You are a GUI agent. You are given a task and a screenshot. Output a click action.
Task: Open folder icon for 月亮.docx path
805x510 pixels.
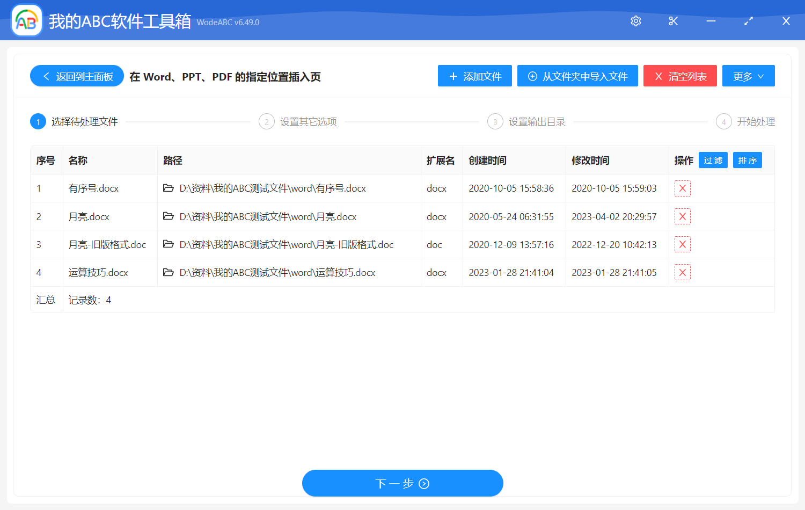point(169,216)
